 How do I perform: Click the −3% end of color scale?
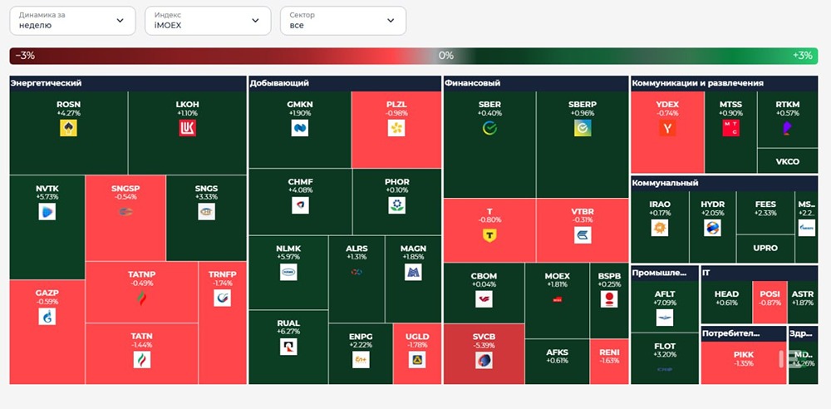(x=25, y=56)
